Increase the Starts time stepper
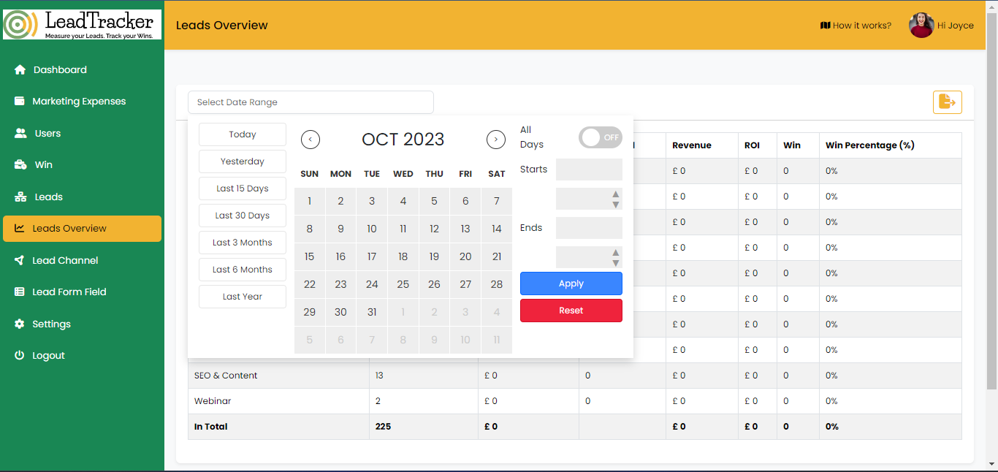This screenshot has width=998, height=472. [616, 194]
